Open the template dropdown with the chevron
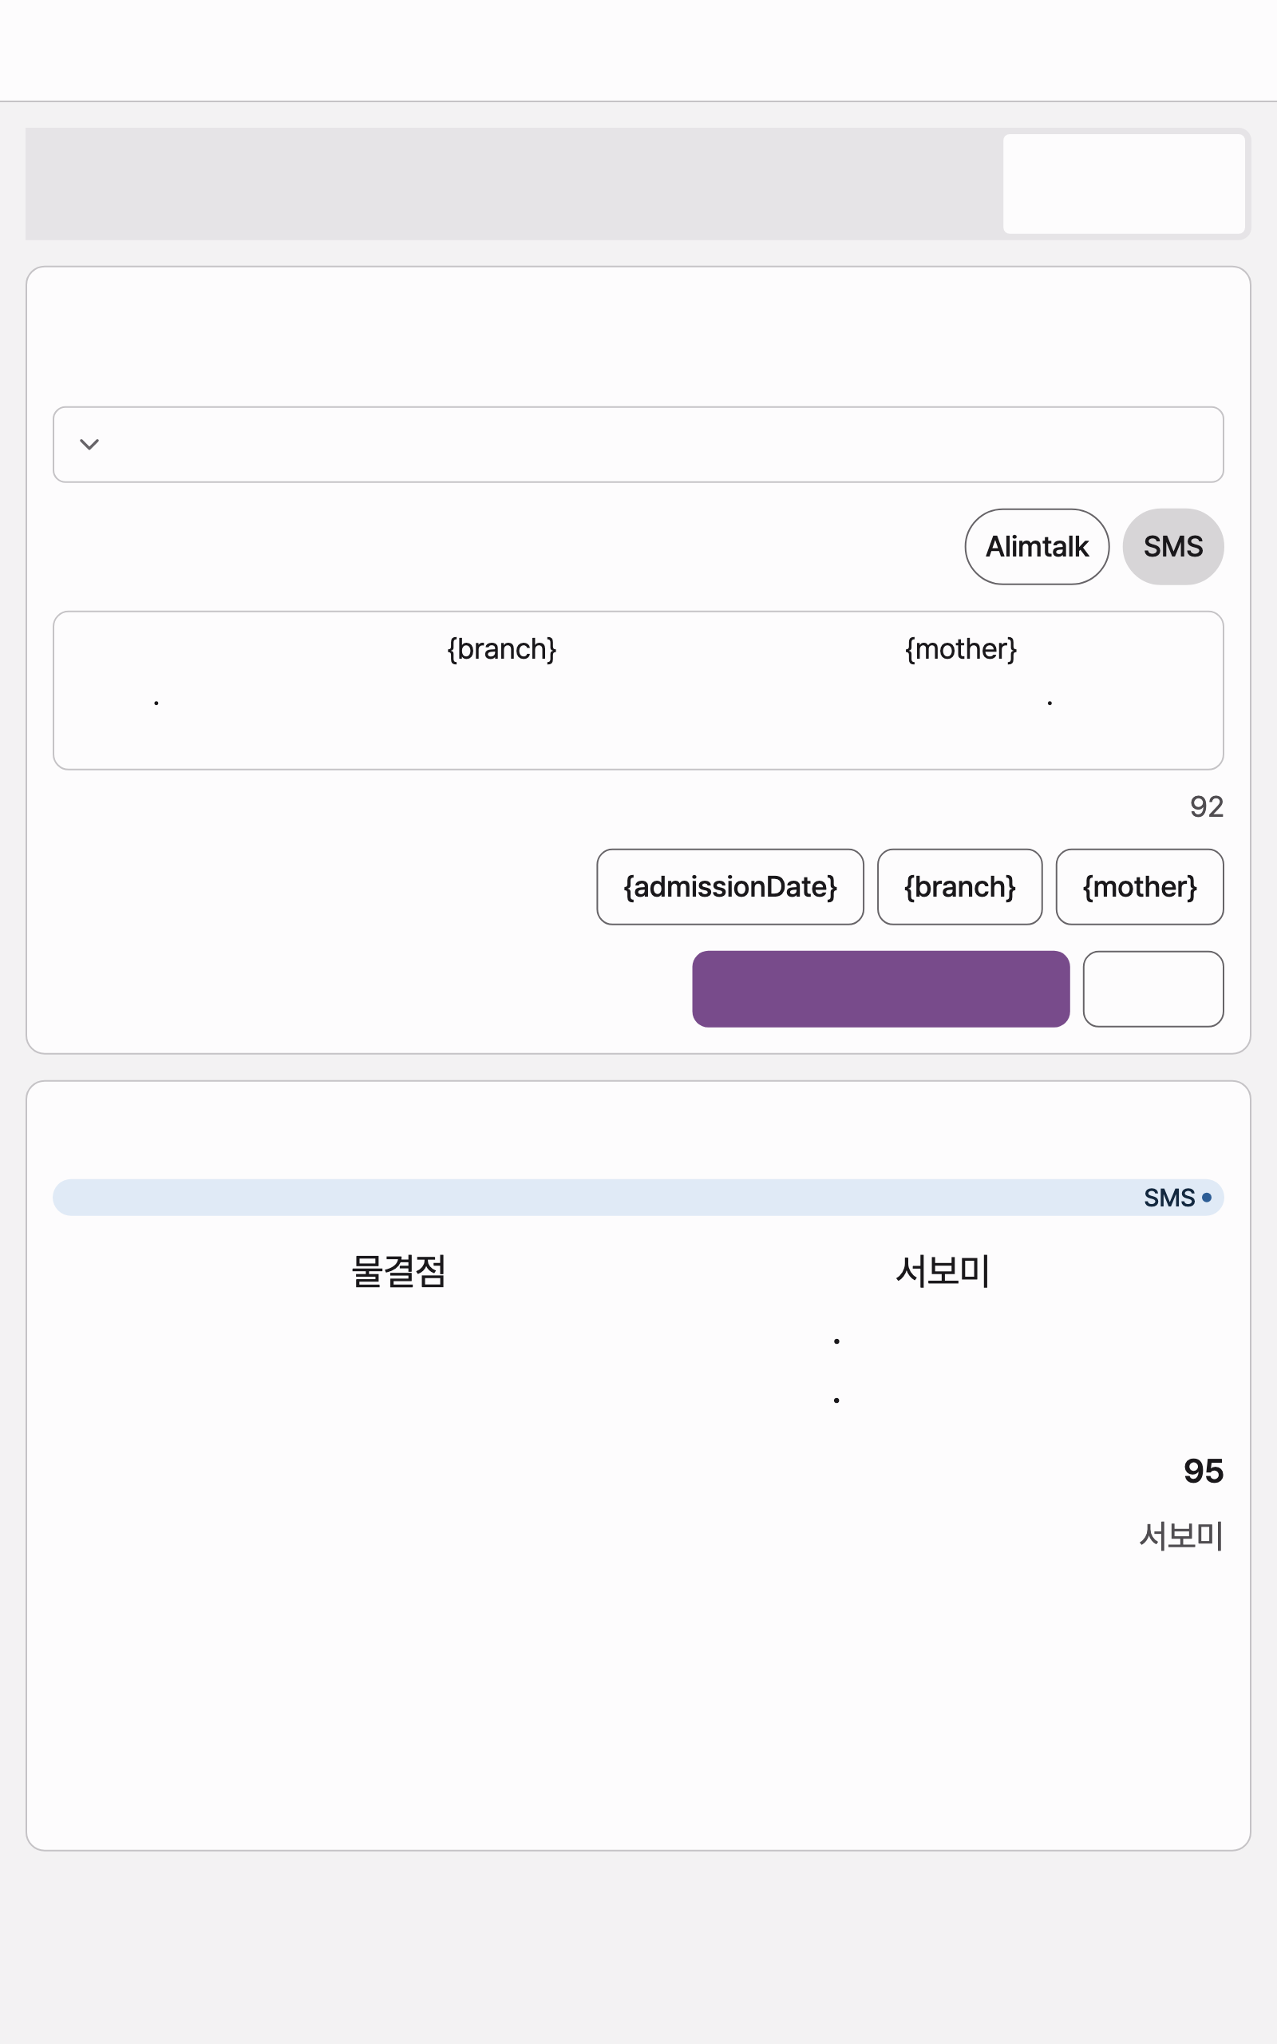This screenshot has width=1277, height=2044. click(x=638, y=444)
